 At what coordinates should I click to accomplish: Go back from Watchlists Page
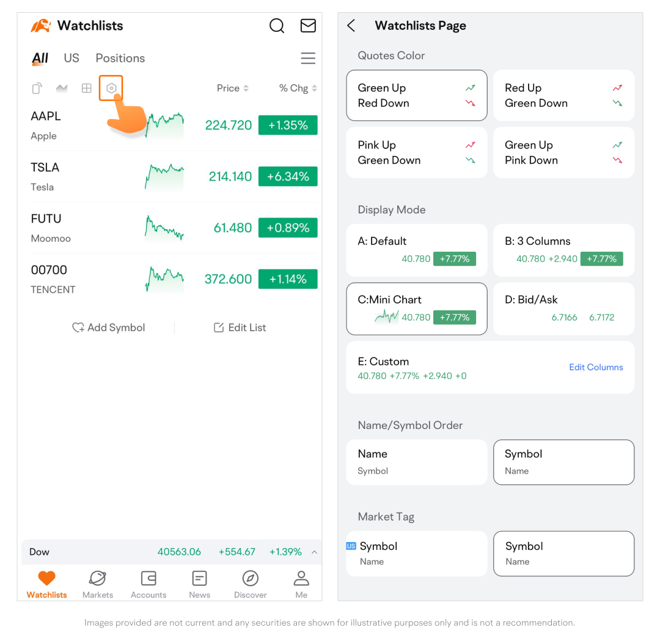coord(351,26)
